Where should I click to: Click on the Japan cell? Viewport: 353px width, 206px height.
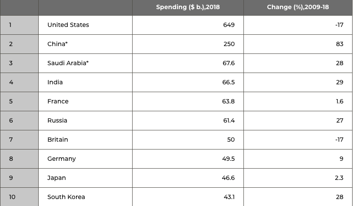tap(57, 178)
